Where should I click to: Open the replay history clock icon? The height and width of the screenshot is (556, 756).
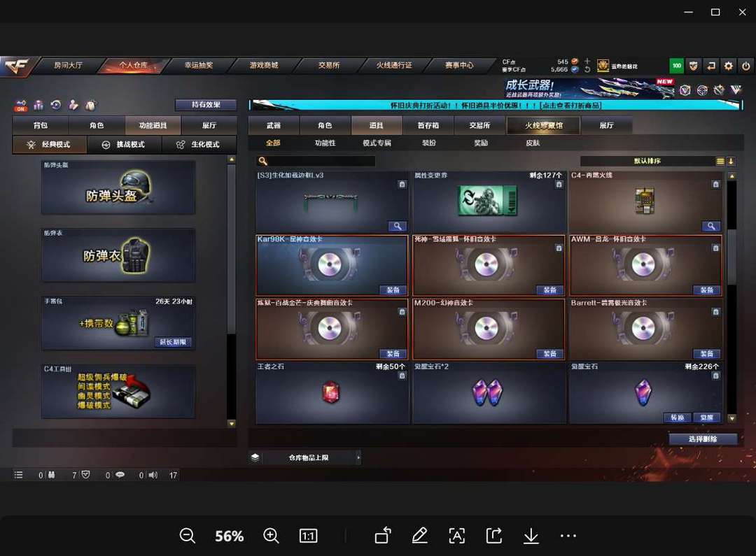coord(56,104)
